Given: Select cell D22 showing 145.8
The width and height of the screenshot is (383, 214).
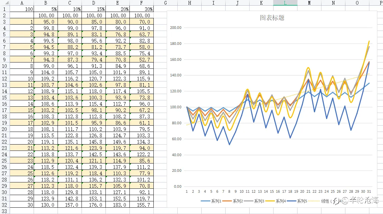Looking at the screenshot, I should pos(94,142).
